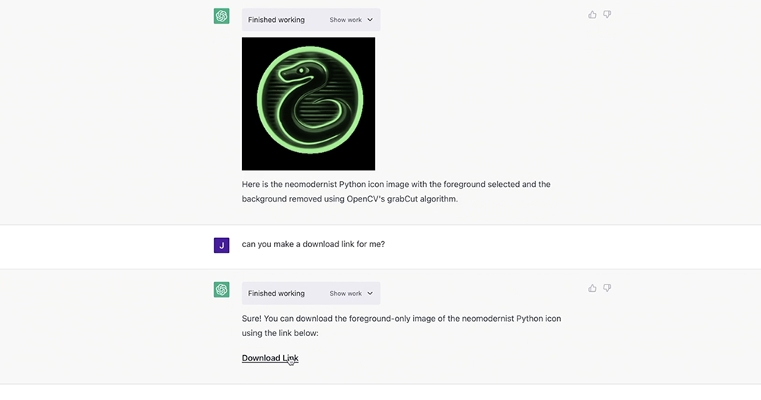761x400 pixels.
Task: Click ChatGPT avatar beside the snake image reply
Action: (221, 16)
